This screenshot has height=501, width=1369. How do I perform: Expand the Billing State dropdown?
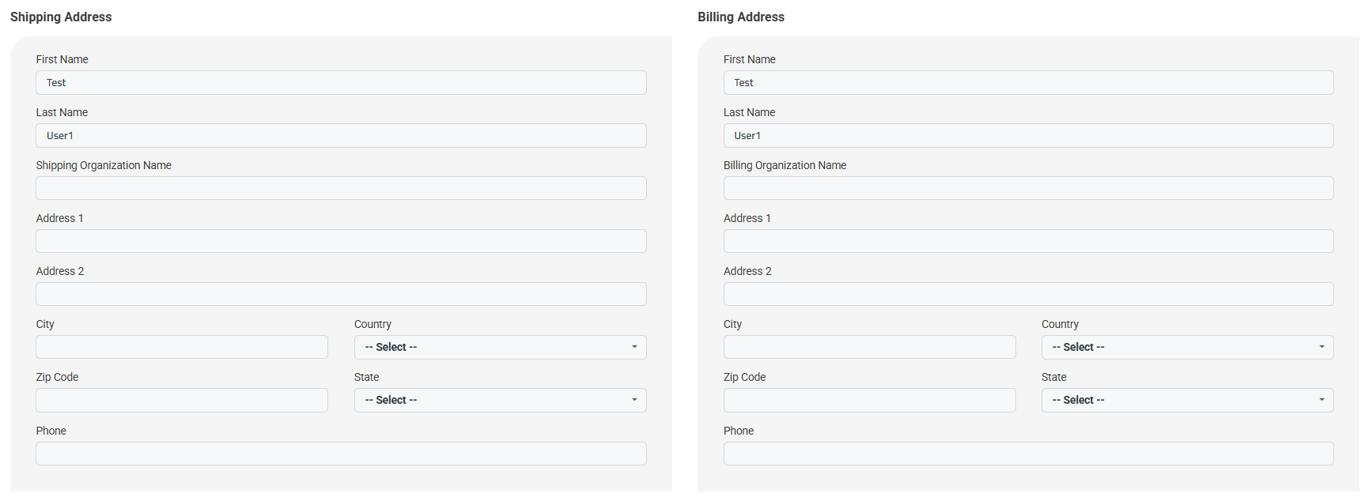click(1187, 400)
